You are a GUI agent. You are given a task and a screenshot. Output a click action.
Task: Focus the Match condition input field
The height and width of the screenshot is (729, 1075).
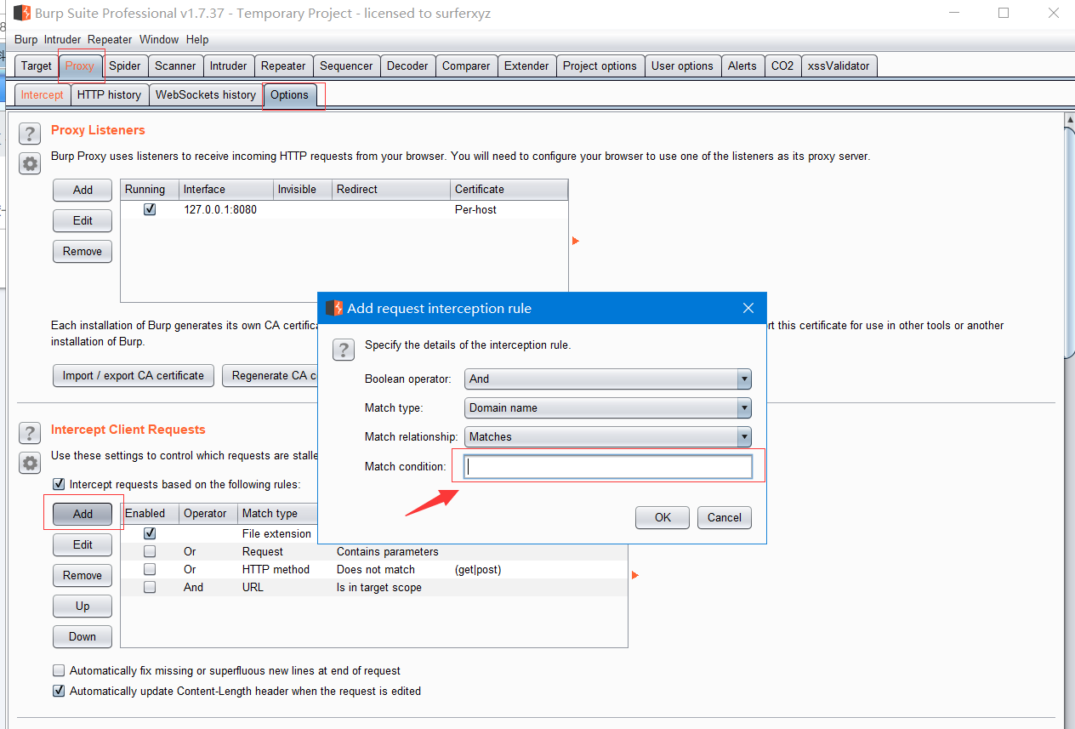(x=608, y=466)
